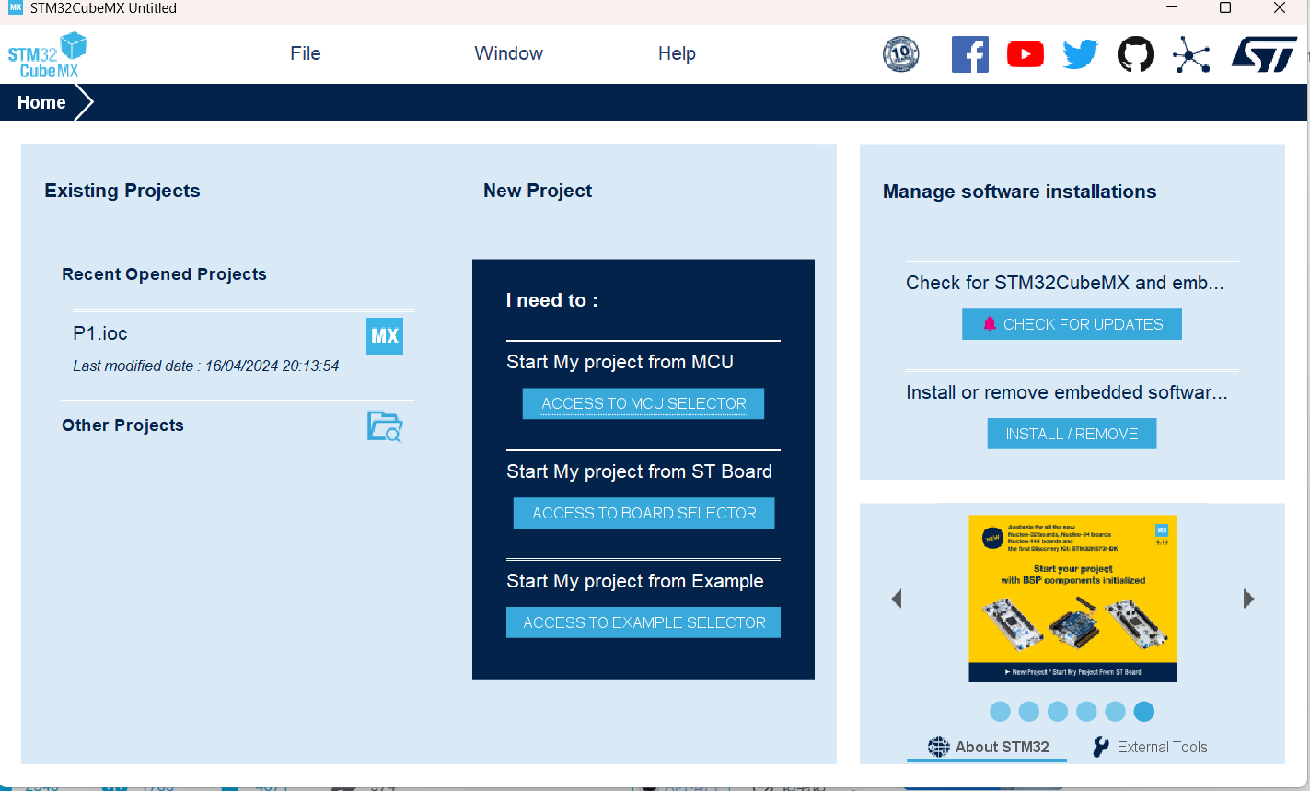
Task: Click the wrench icon beside External Tools
Action: [1101, 747]
